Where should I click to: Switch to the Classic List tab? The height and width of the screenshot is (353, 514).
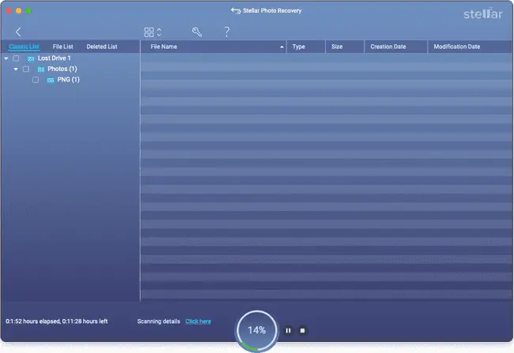tap(24, 47)
